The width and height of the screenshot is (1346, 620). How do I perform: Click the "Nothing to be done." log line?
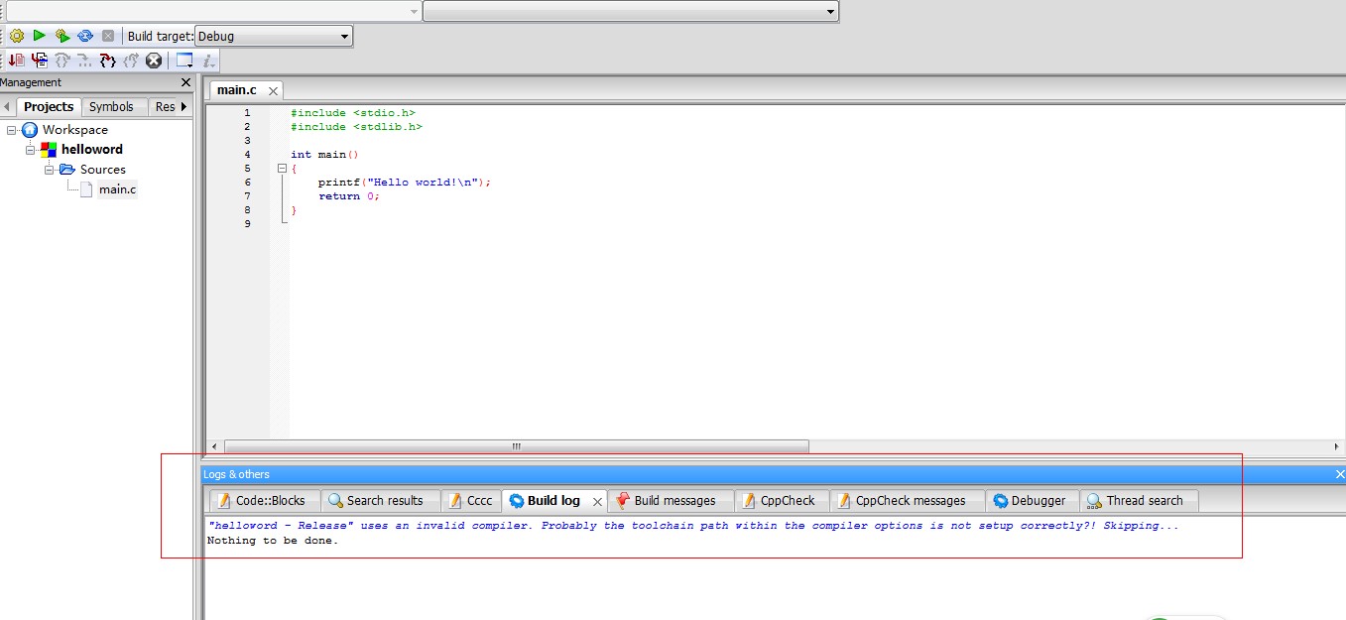tap(273, 541)
